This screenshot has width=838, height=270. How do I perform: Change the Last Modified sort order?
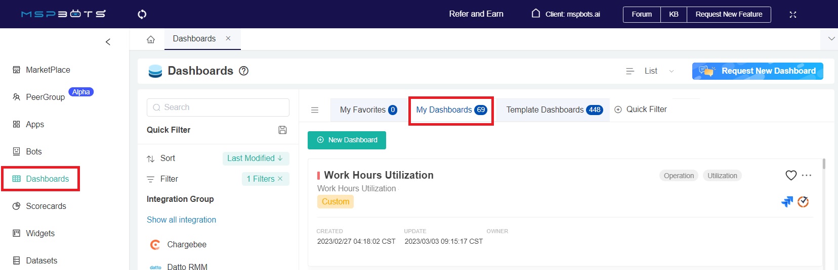point(256,158)
